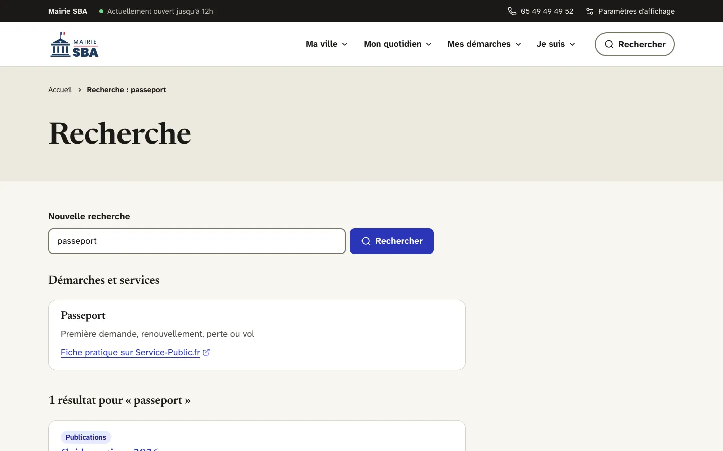Open the Mon quotidien menu

point(398,44)
